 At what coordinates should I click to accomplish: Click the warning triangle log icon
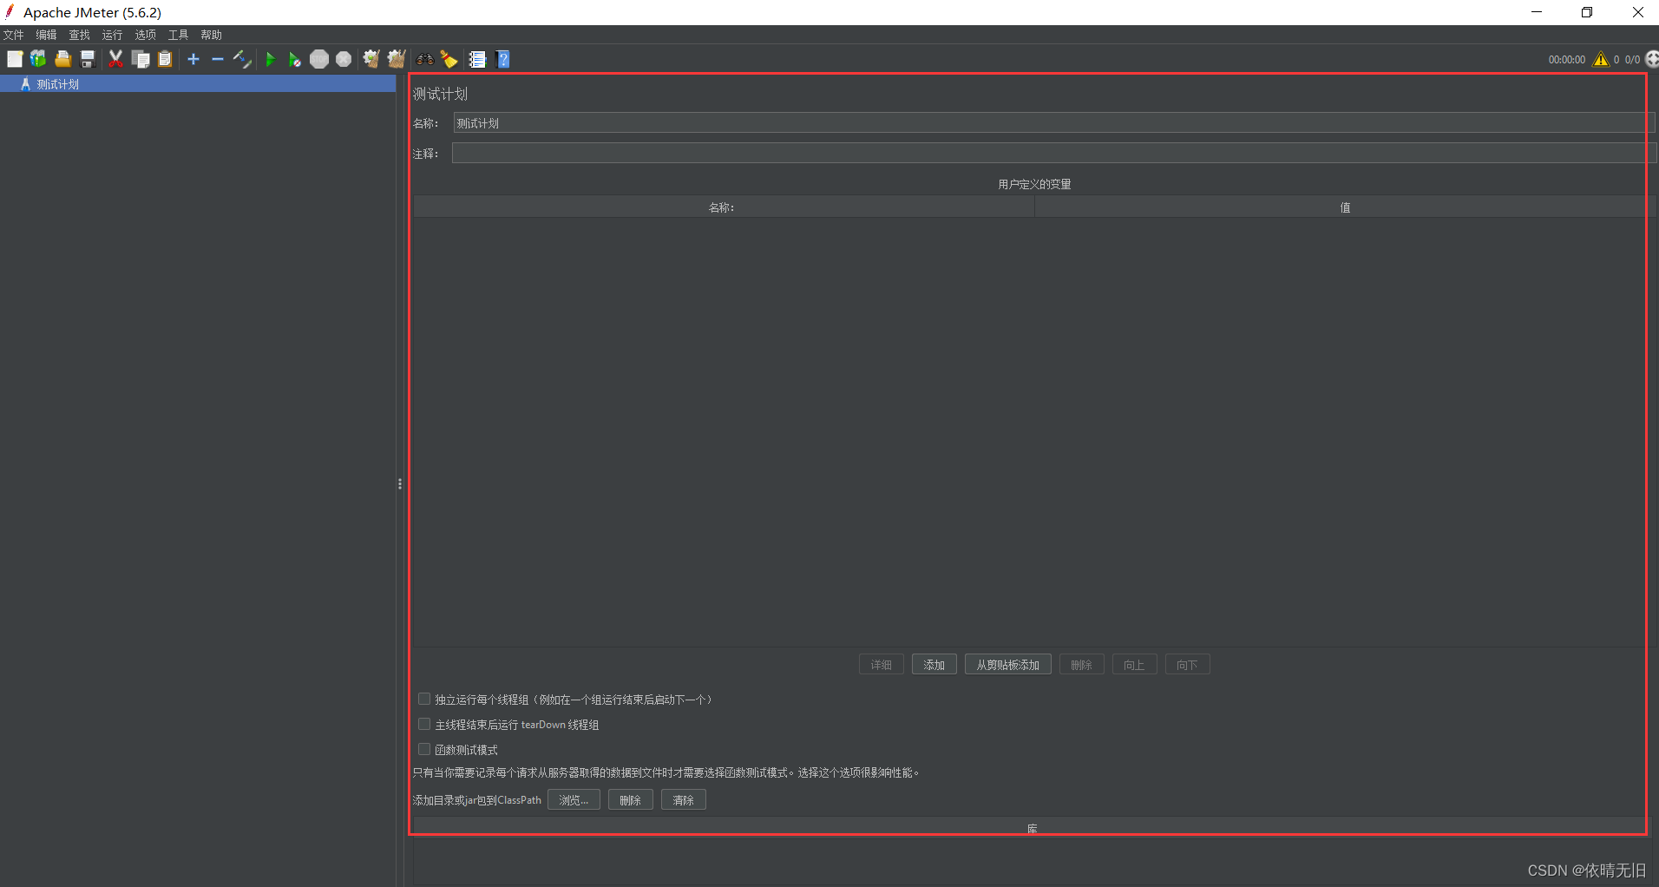(x=1601, y=59)
